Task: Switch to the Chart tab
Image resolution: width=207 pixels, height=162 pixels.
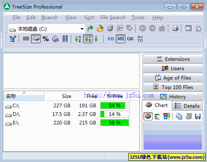Action: click(x=157, y=105)
